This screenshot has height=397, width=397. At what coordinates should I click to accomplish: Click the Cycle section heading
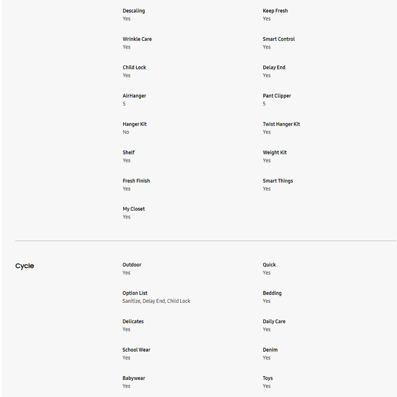tap(25, 266)
